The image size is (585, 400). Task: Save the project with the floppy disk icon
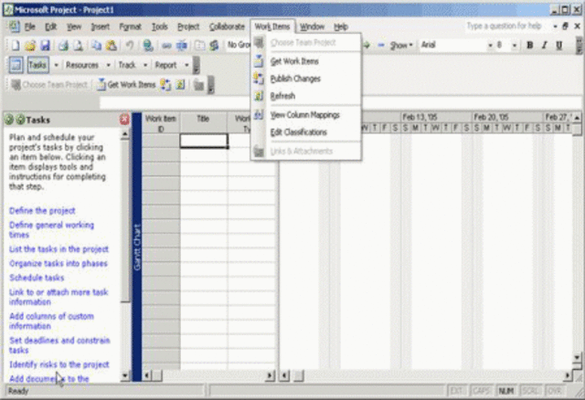coord(45,45)
